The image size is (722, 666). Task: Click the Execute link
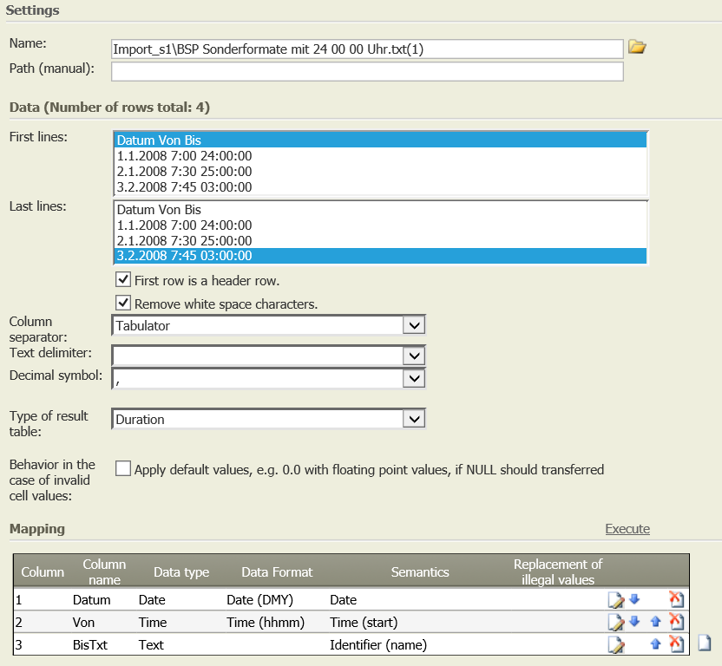[627, 529]
